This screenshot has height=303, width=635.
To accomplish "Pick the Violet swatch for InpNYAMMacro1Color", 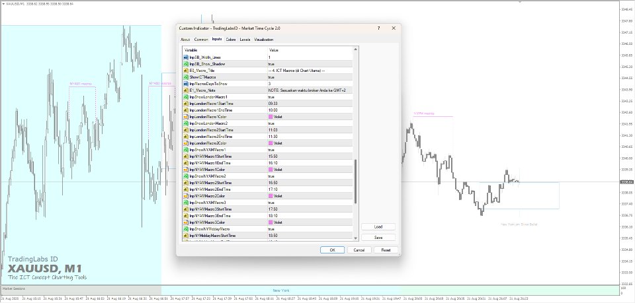I will pyautogui.click(x=271, y=170).
